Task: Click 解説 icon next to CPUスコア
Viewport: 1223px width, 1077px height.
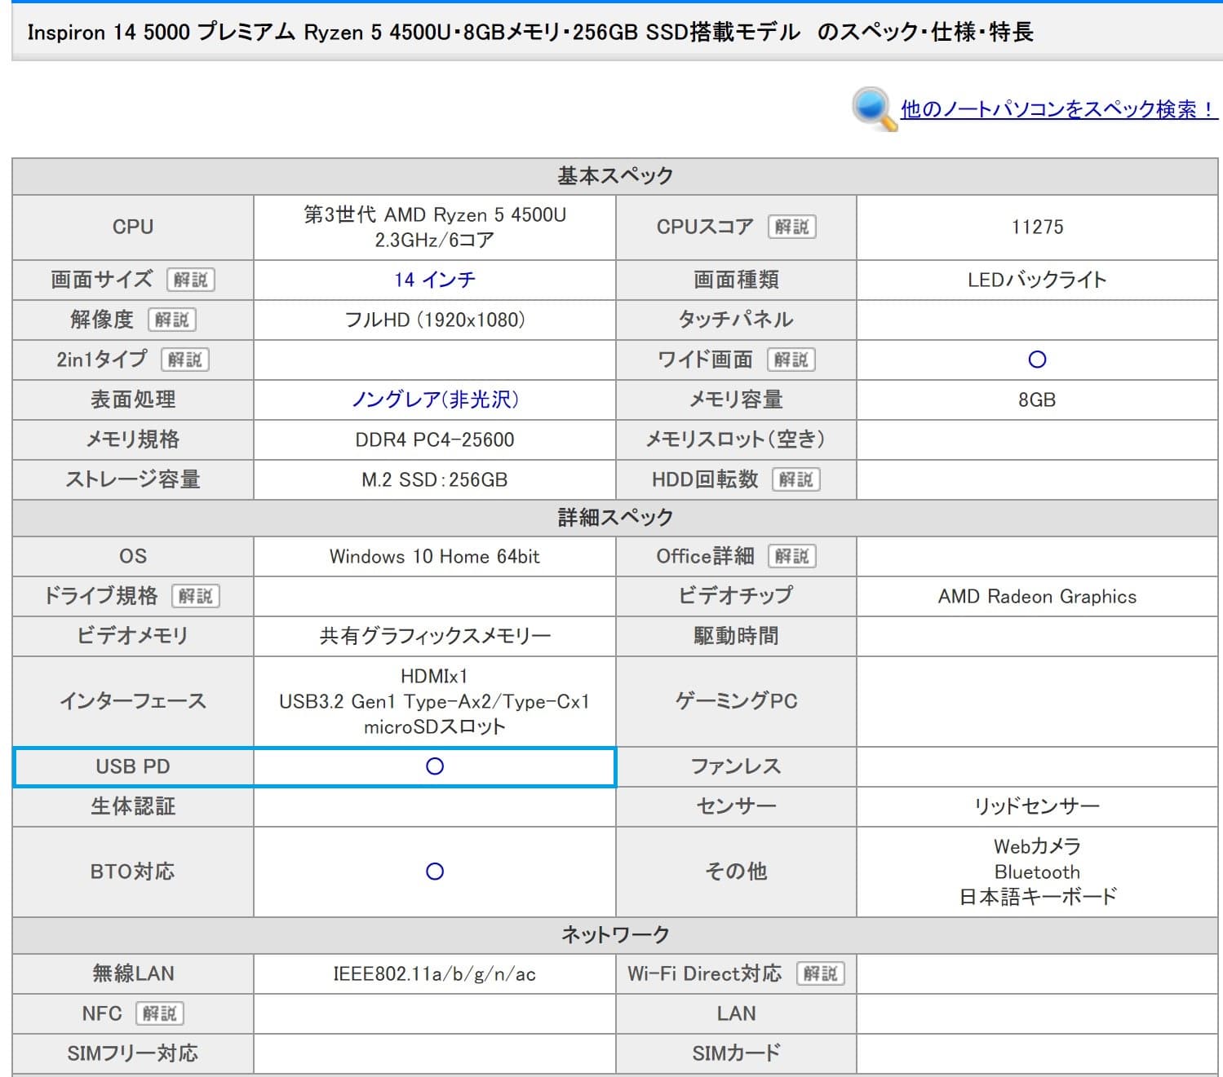Action: (791, 227)
